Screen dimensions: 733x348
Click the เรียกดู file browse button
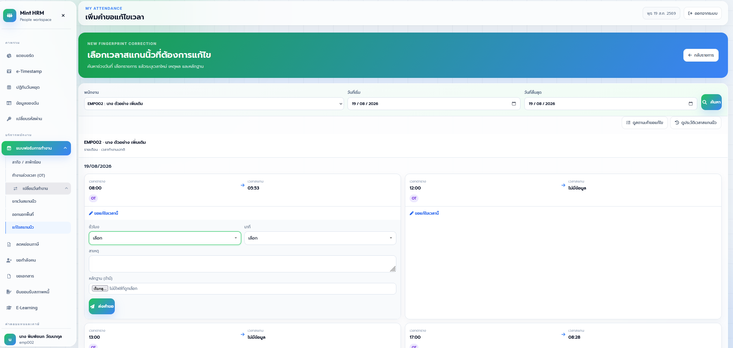(100, 288)
